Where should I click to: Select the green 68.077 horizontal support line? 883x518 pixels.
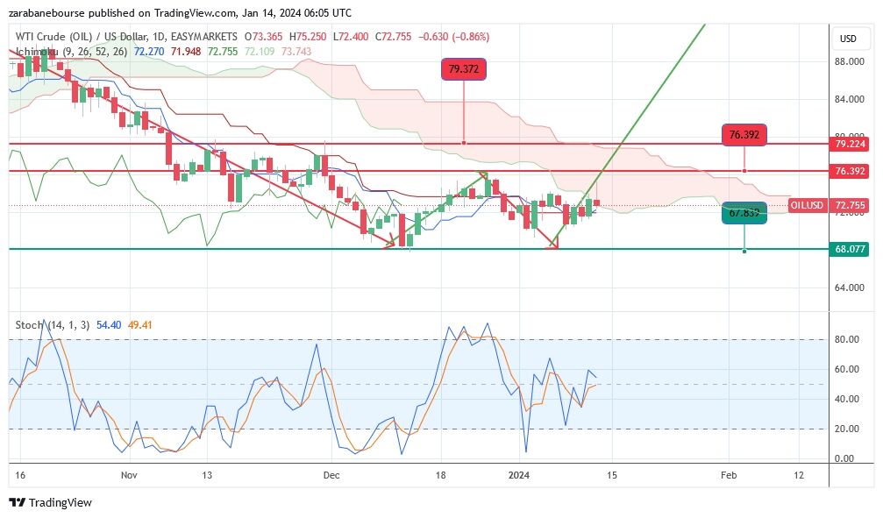(x=263, y=249)
